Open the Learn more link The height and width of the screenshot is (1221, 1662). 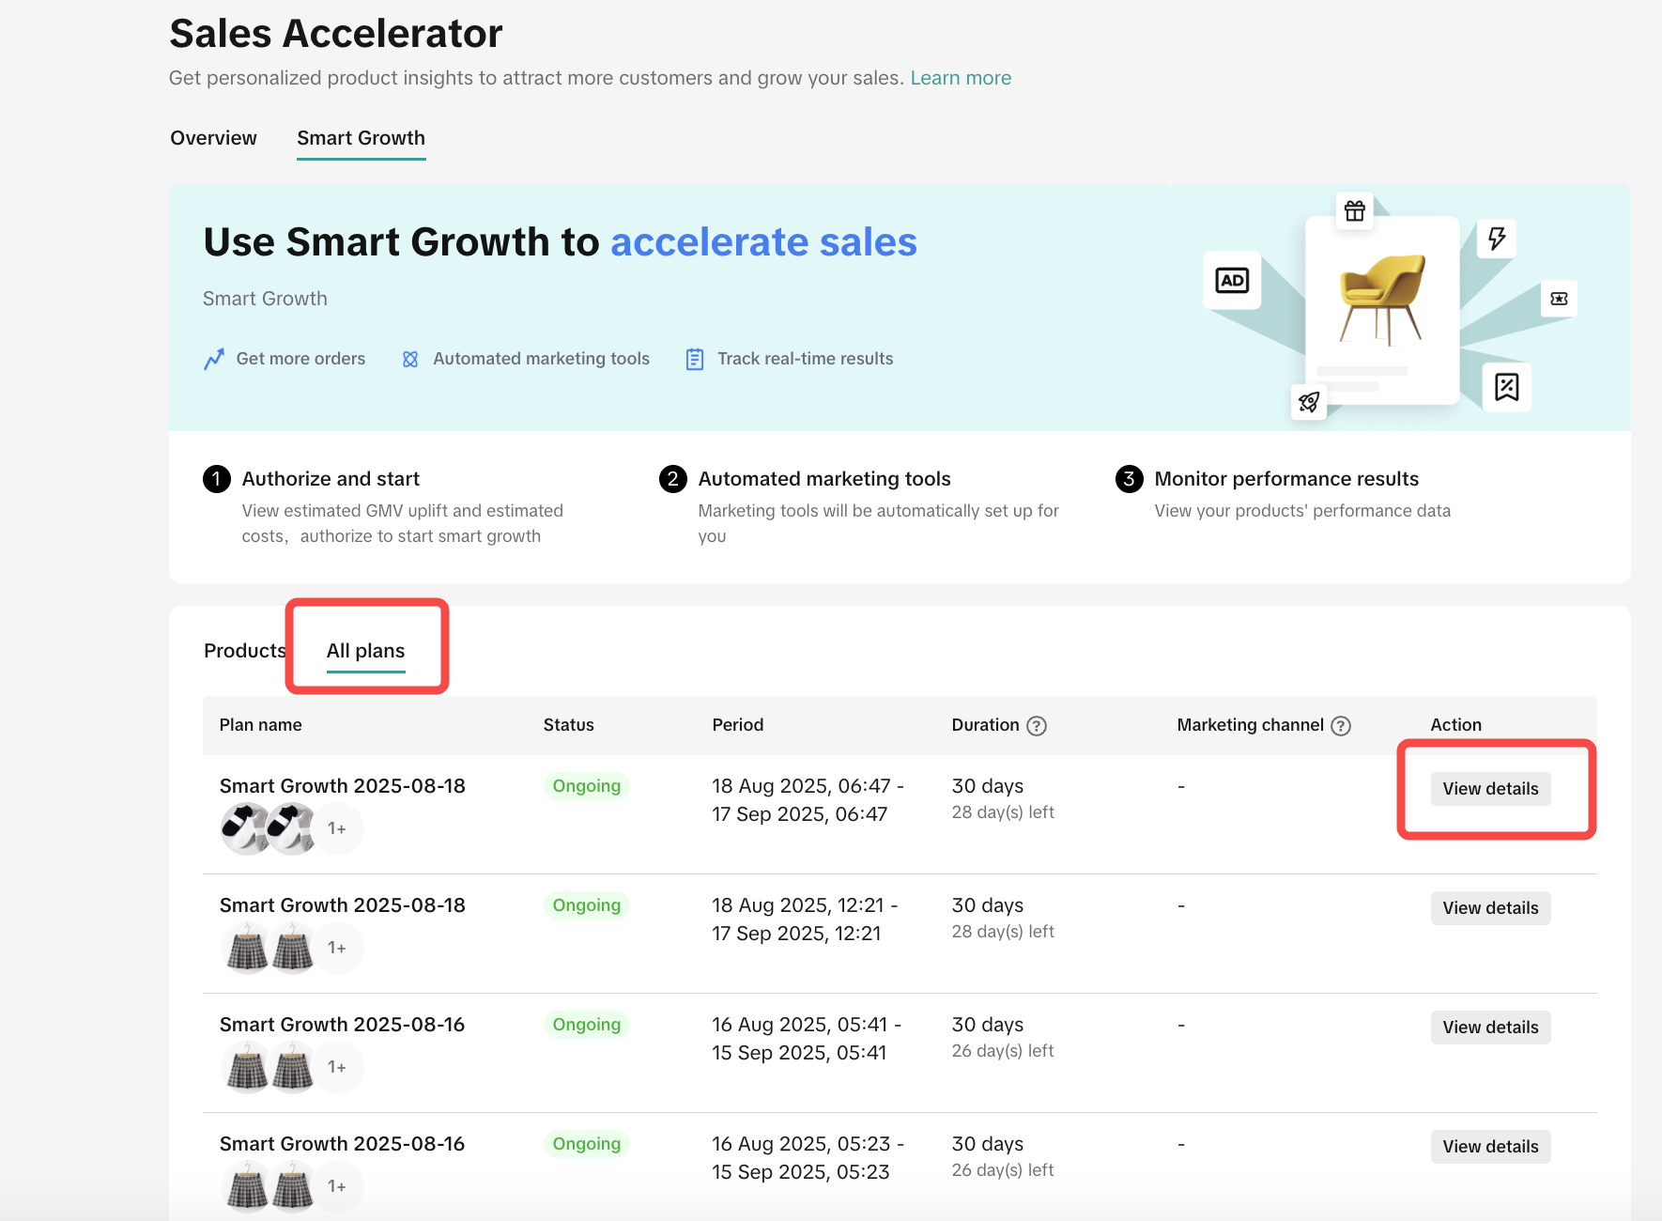click(960, 78)
